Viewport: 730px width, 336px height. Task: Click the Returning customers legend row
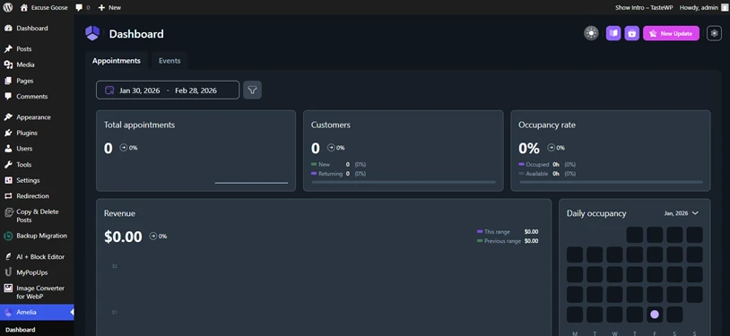338,174
